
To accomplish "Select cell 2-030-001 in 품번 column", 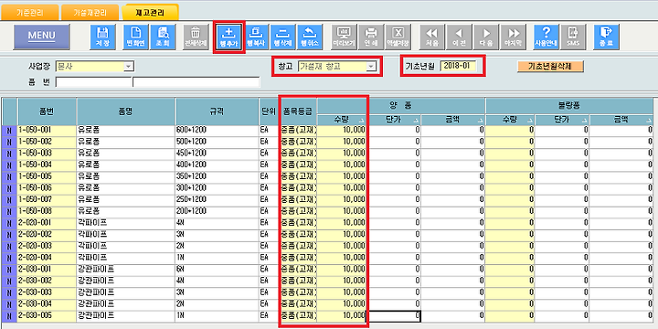I will coord(47,269).
